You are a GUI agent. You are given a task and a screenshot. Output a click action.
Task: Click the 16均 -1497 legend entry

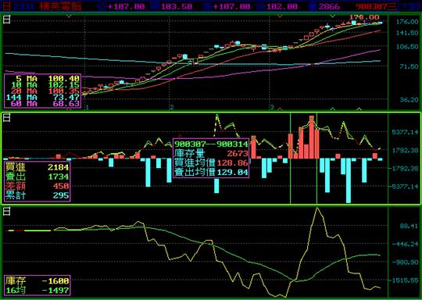(x=38, y=291)
